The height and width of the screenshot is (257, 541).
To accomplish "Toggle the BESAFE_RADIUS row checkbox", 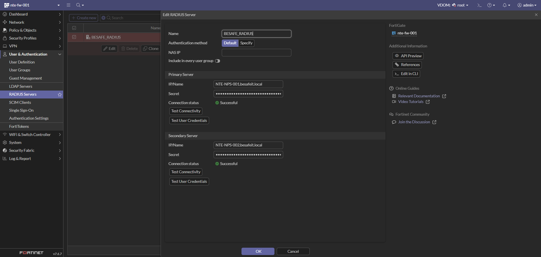I will click(x=74, y=37).
